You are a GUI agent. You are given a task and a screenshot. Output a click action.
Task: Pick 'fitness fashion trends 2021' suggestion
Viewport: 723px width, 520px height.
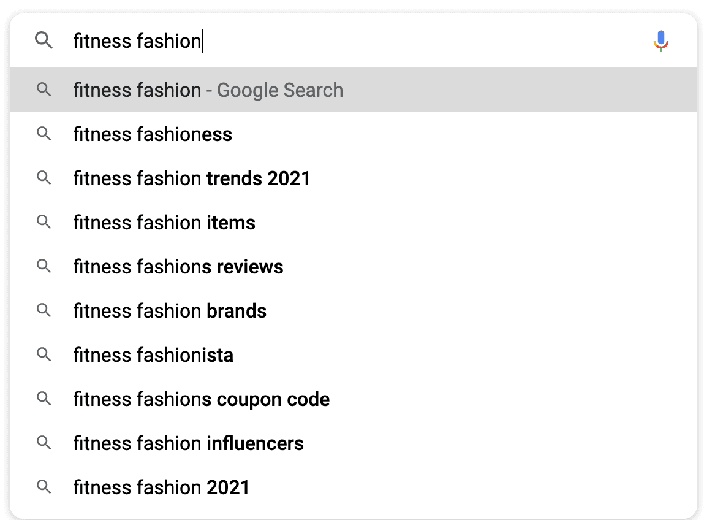click(x=192, y=178)
